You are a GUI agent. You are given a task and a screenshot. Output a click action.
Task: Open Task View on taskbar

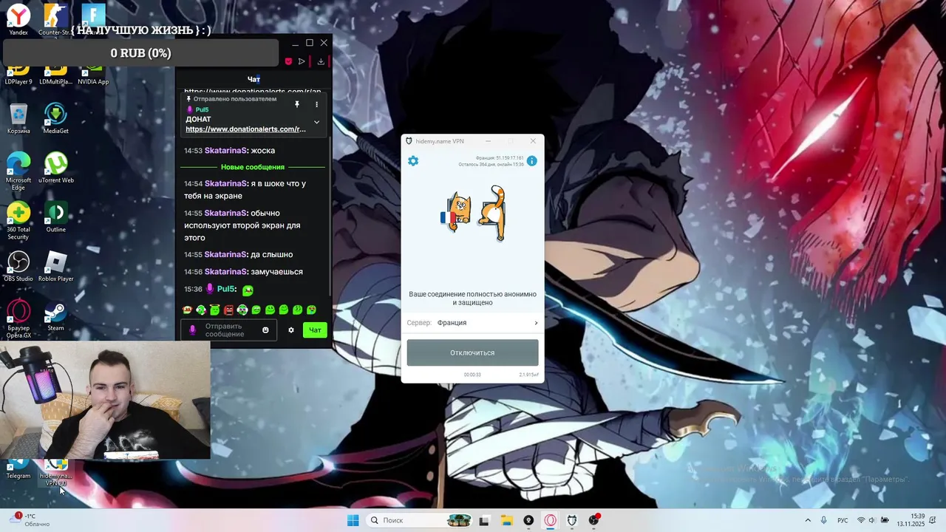pyautogui.click(x=484, y=520)
